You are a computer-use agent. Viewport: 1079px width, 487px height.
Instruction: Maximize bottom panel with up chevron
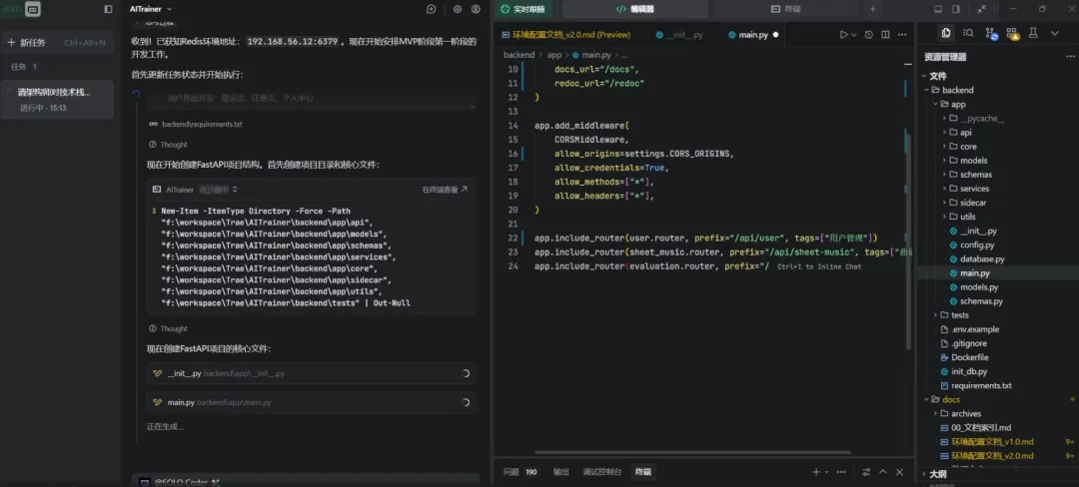point(883,472)
